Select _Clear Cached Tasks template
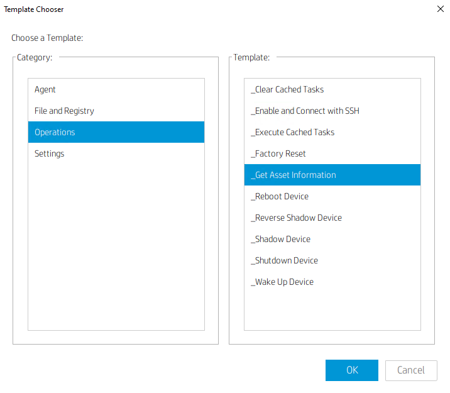Image resolution: width=450 pixels, height=393 pixels. click(332, 89)
